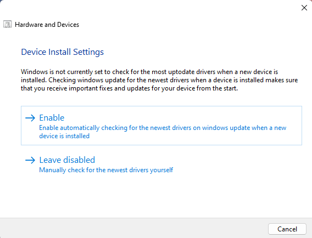The image size is (312, 238).
Task: Click the Device Install Settings heading
Action: click(62, 52)
